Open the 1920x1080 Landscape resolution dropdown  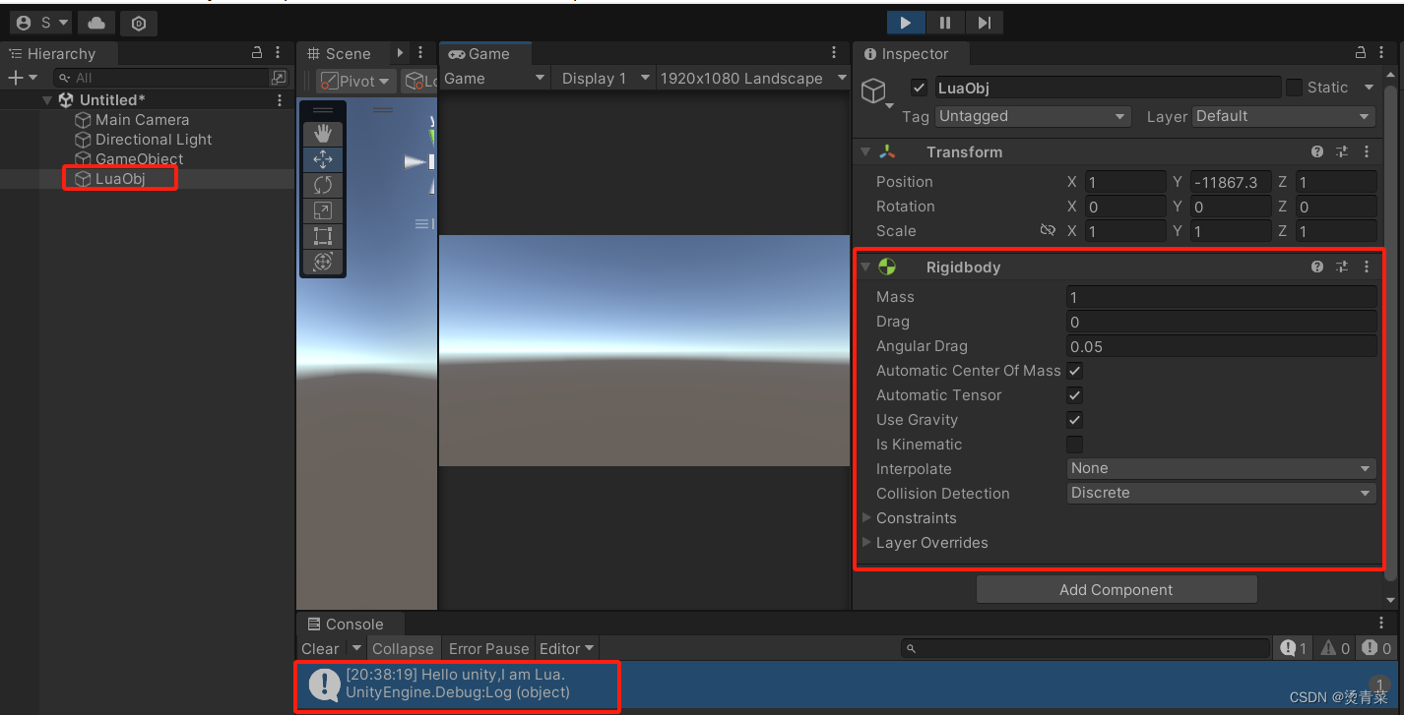pos(753,79)
